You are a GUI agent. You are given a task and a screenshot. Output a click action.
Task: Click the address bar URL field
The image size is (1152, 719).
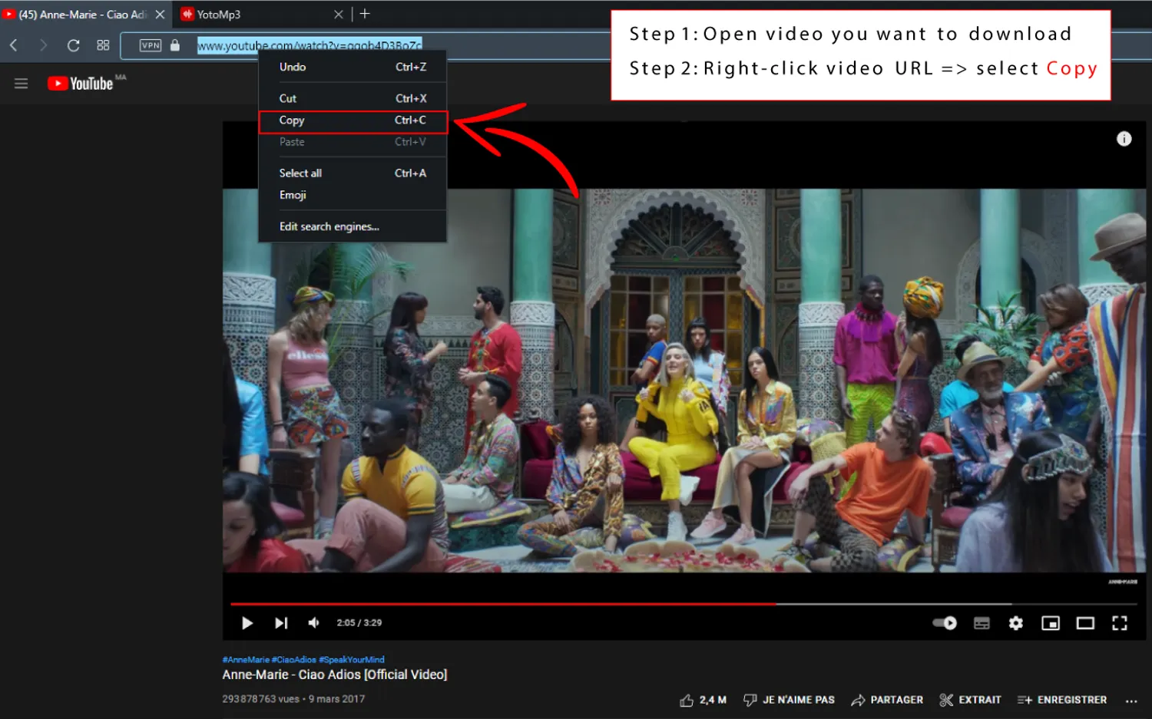click(310, 45)
